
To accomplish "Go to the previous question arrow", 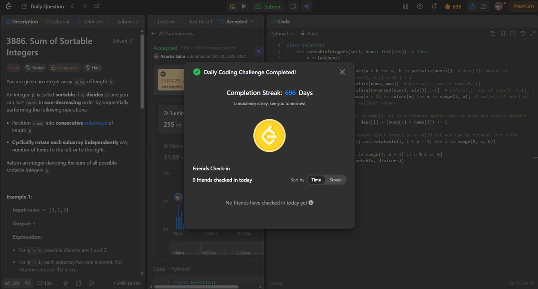I will tap(73, 6).
